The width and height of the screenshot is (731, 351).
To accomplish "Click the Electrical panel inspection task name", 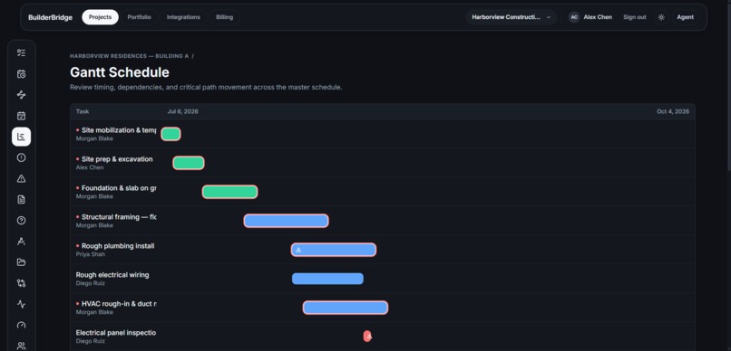I will 116,332.
